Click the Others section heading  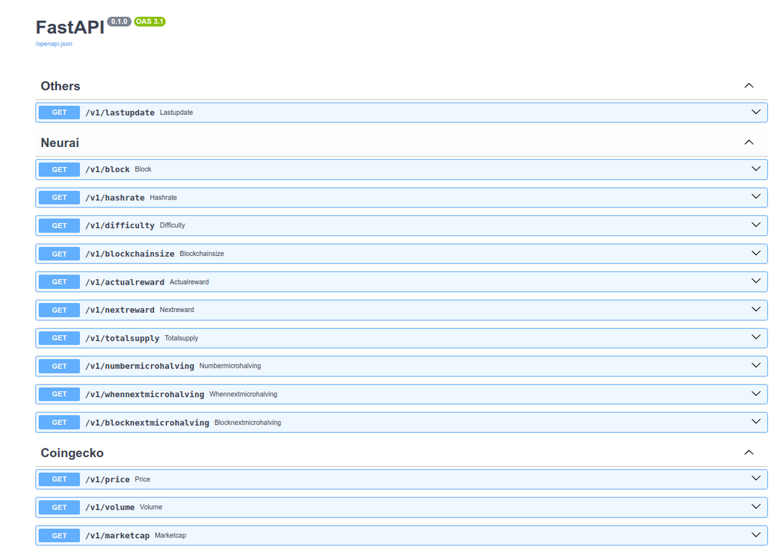coord(60,86)
